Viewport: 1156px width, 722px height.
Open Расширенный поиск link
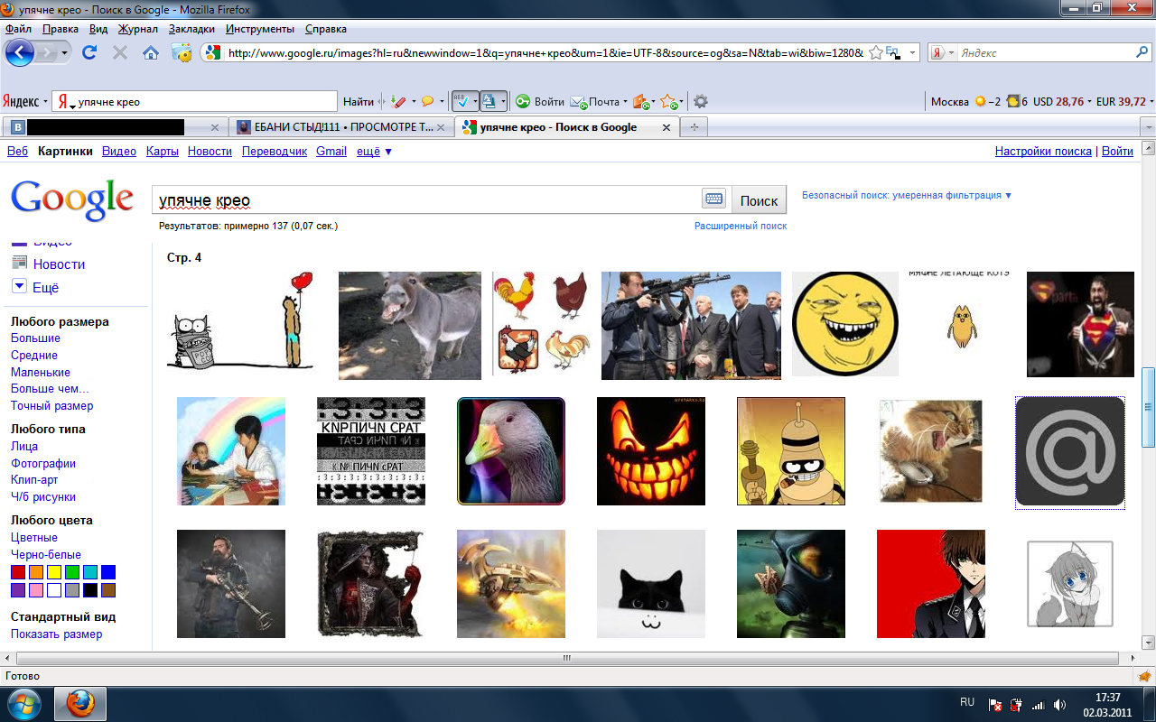[741, 226]
